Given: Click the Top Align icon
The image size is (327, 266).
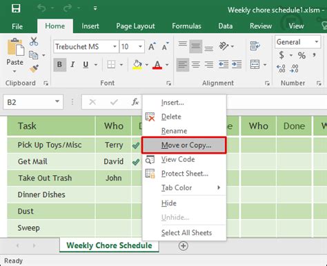Looking at the screenshot, I should pos(183,43).
